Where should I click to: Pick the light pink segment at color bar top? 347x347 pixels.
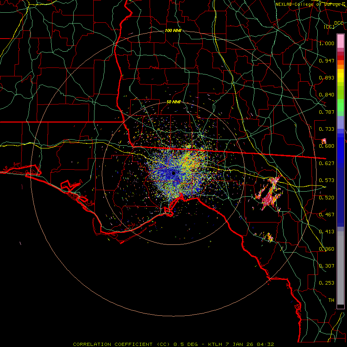[x=340, y=41]
